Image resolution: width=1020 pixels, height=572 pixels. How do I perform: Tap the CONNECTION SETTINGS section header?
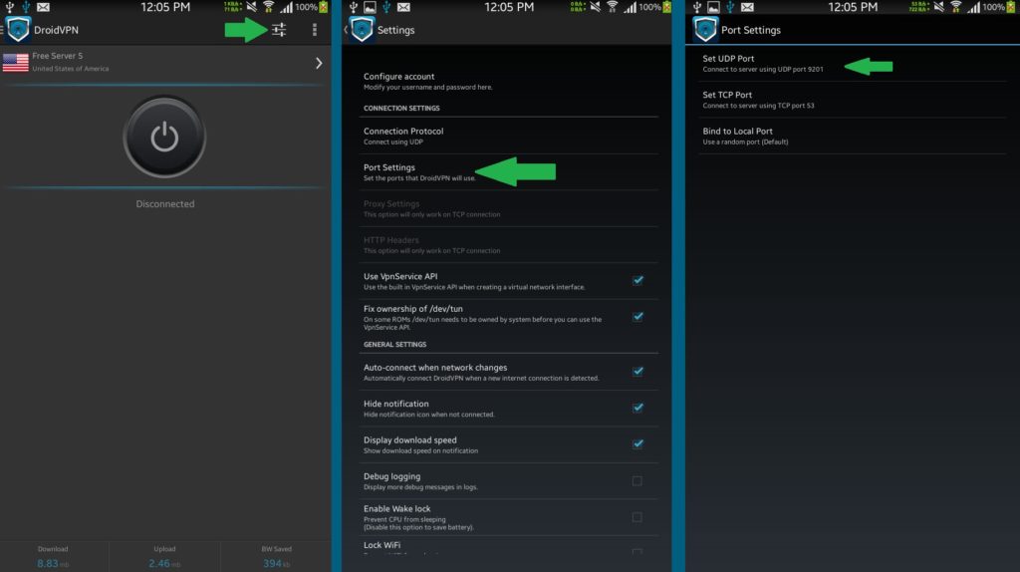point(401,108)
